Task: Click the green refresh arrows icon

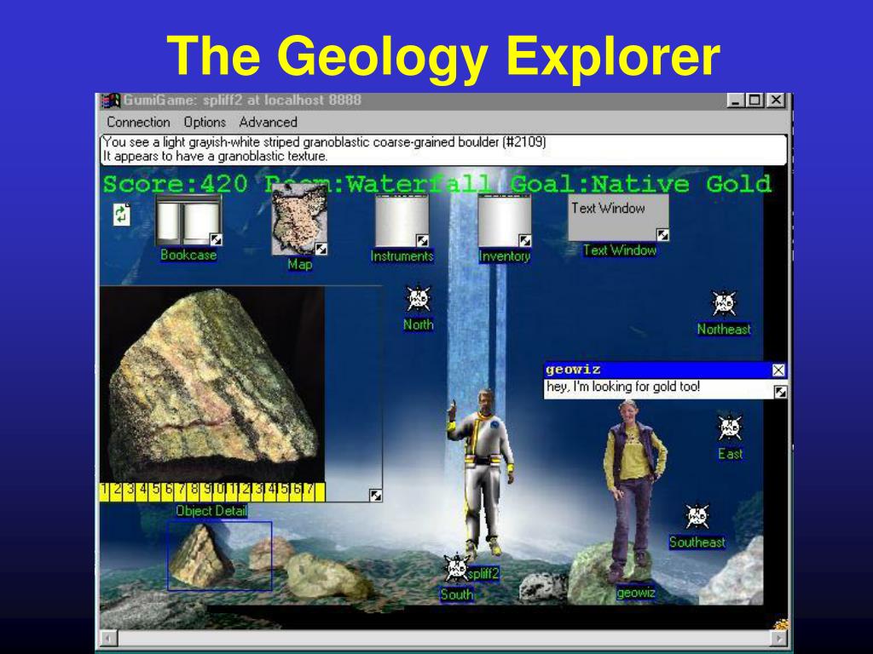Action: (121, 215)
